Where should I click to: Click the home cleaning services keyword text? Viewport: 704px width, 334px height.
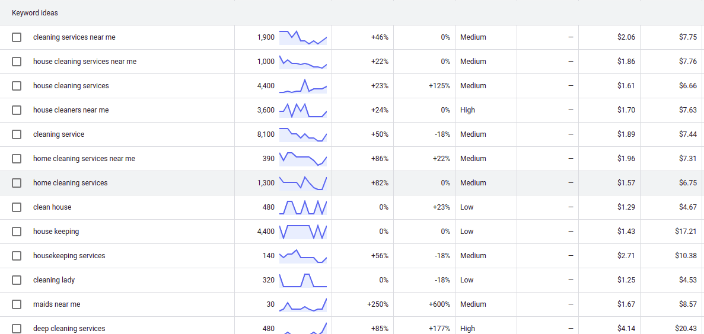71,183
